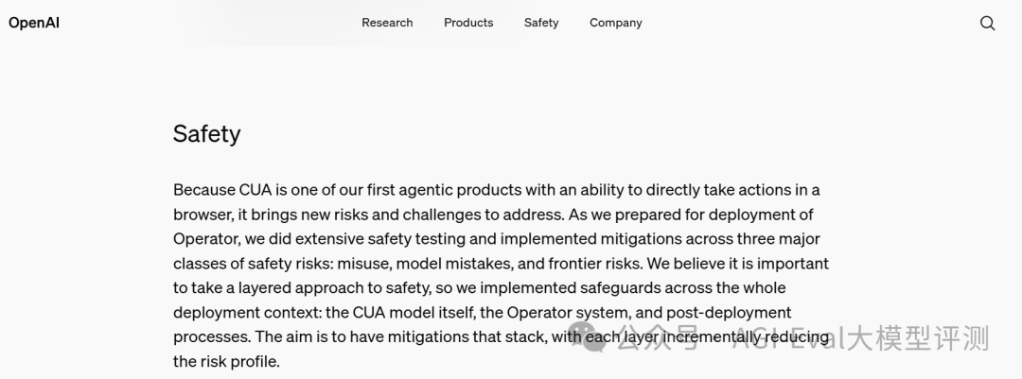Click the large Safety section heading
The width and height of the screenshot is (1022, 379).
click(206, 134)
